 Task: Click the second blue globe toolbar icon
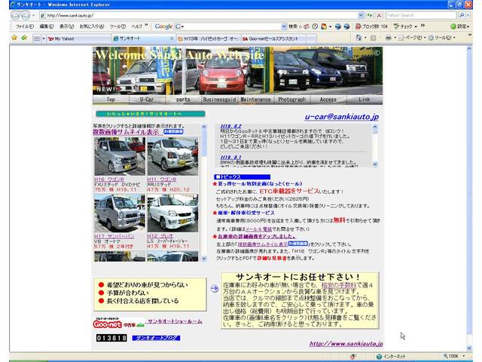(x=346, y=26)
